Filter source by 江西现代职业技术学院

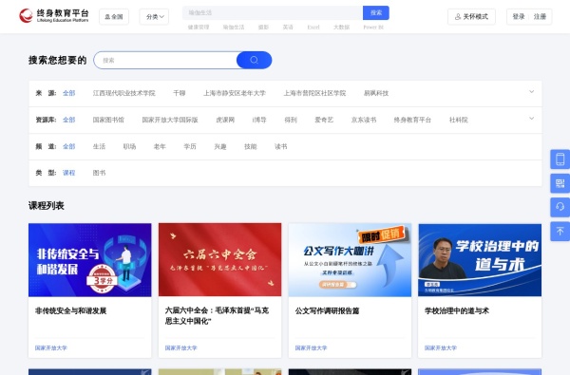tap(123, 93)
